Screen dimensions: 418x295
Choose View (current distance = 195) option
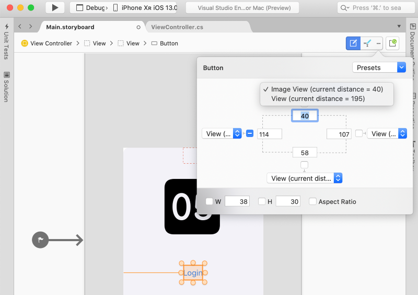[318, 98]
